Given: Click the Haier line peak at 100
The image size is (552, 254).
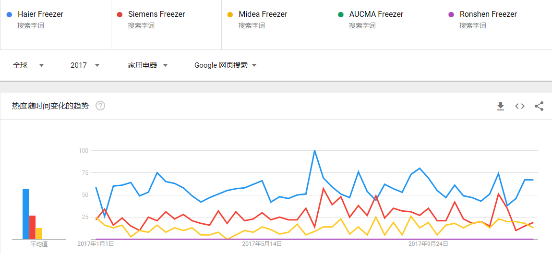Looking at the screenshot, I should [314, 151].
